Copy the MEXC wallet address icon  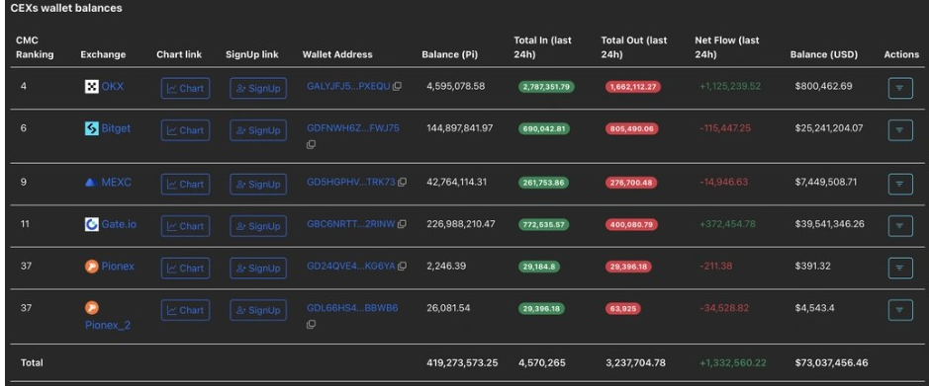[403, 183]
